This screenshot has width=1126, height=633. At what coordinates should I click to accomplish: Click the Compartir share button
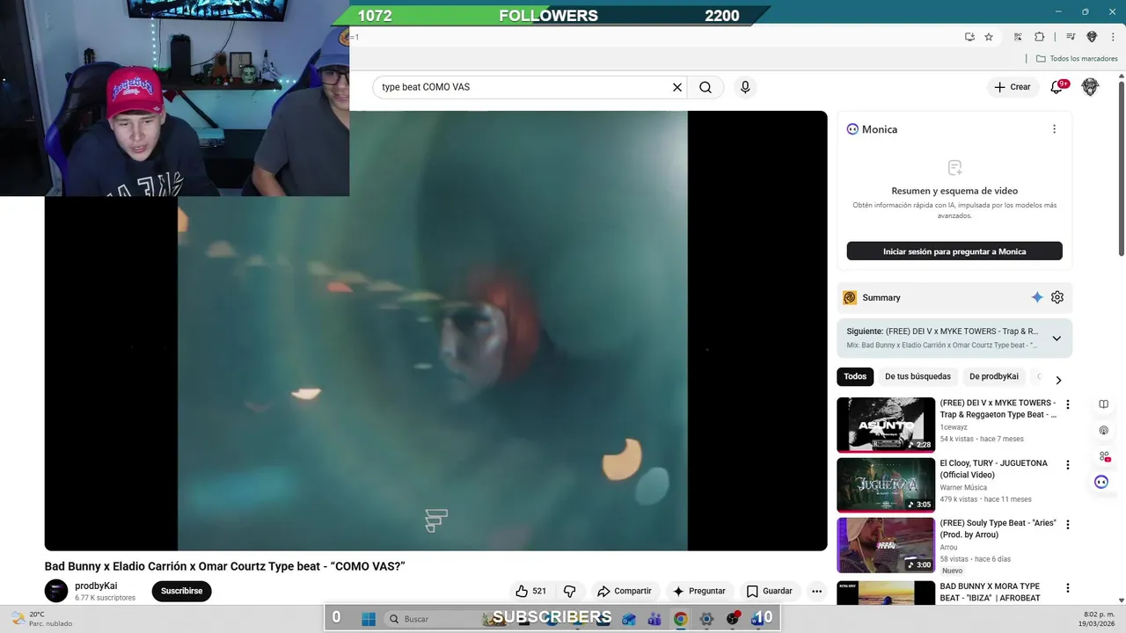(624, 591)
